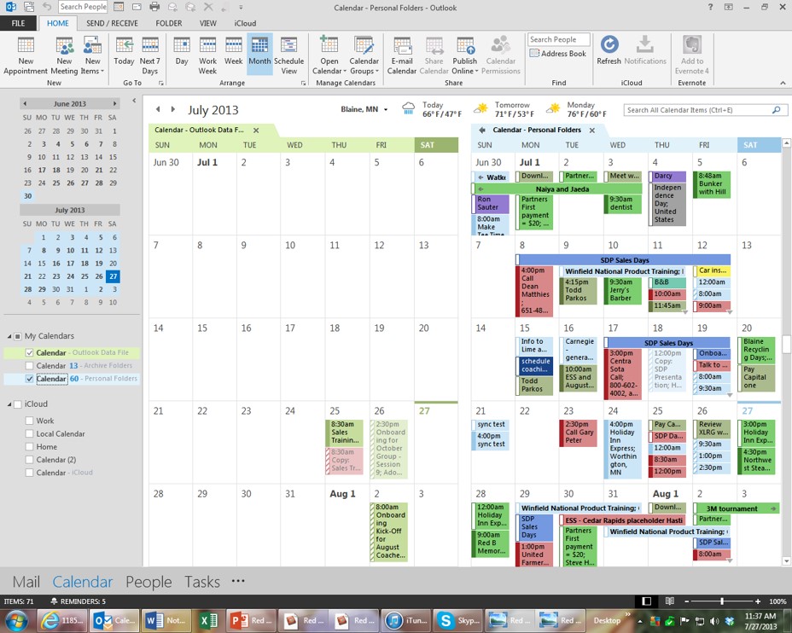This screenshot has width=792, height=633.
Task: Open the FOLDER tab
Action: 169,23
